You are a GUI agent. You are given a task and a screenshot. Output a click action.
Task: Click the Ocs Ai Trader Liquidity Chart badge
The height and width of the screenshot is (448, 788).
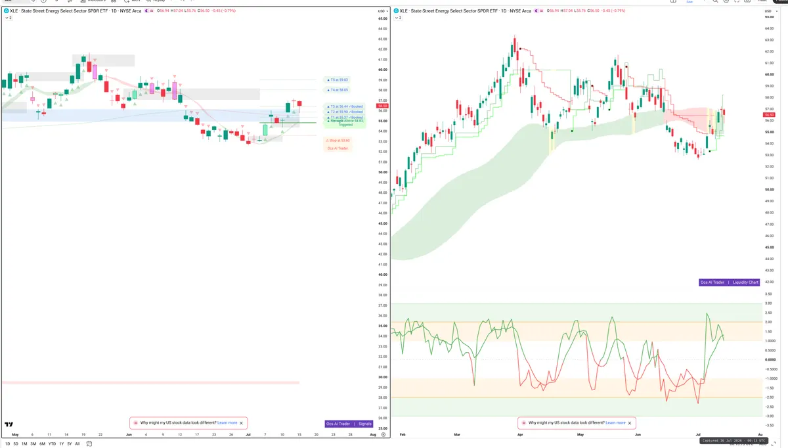(x=730, y=282)
